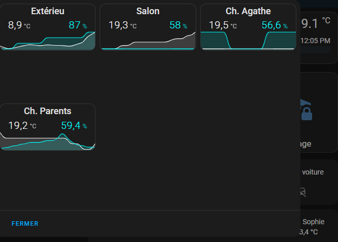Click the Ch. Agathe history graph

pyautogui.click(x=248, y=41)
